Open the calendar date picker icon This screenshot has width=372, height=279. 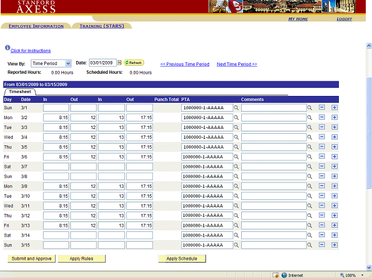click(120, 63)
